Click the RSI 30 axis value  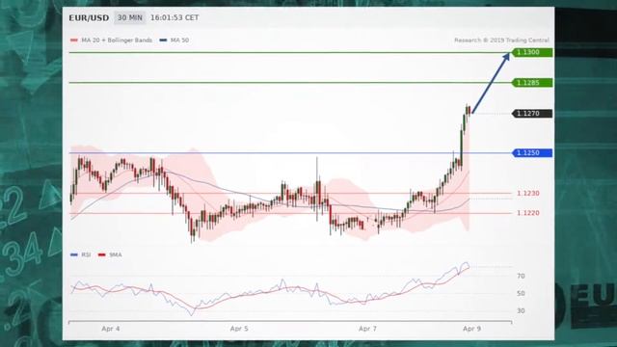521,310
